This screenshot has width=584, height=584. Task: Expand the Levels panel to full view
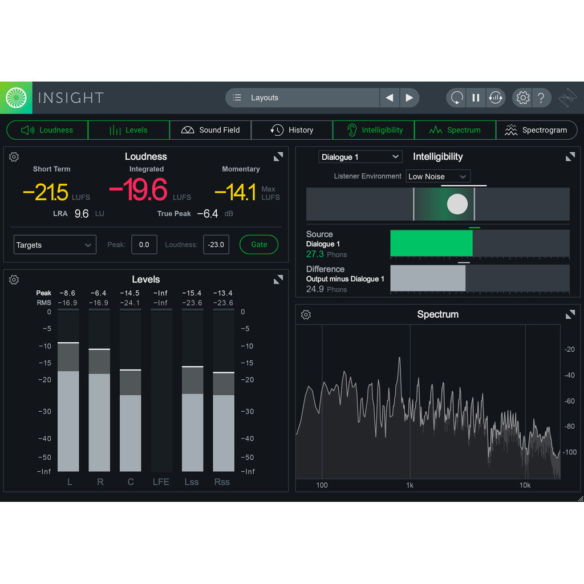tap(278, 279)
